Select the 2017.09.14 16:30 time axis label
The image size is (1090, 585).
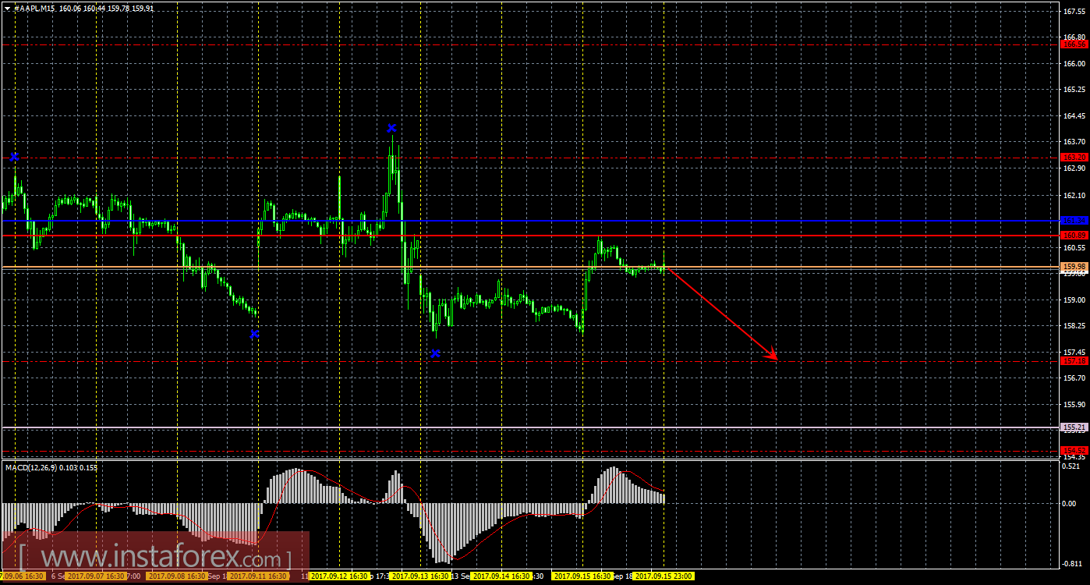coord(501,576)
